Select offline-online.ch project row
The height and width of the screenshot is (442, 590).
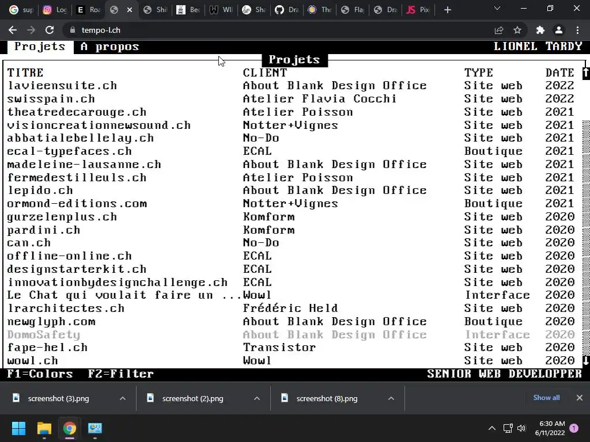(291, 256)
